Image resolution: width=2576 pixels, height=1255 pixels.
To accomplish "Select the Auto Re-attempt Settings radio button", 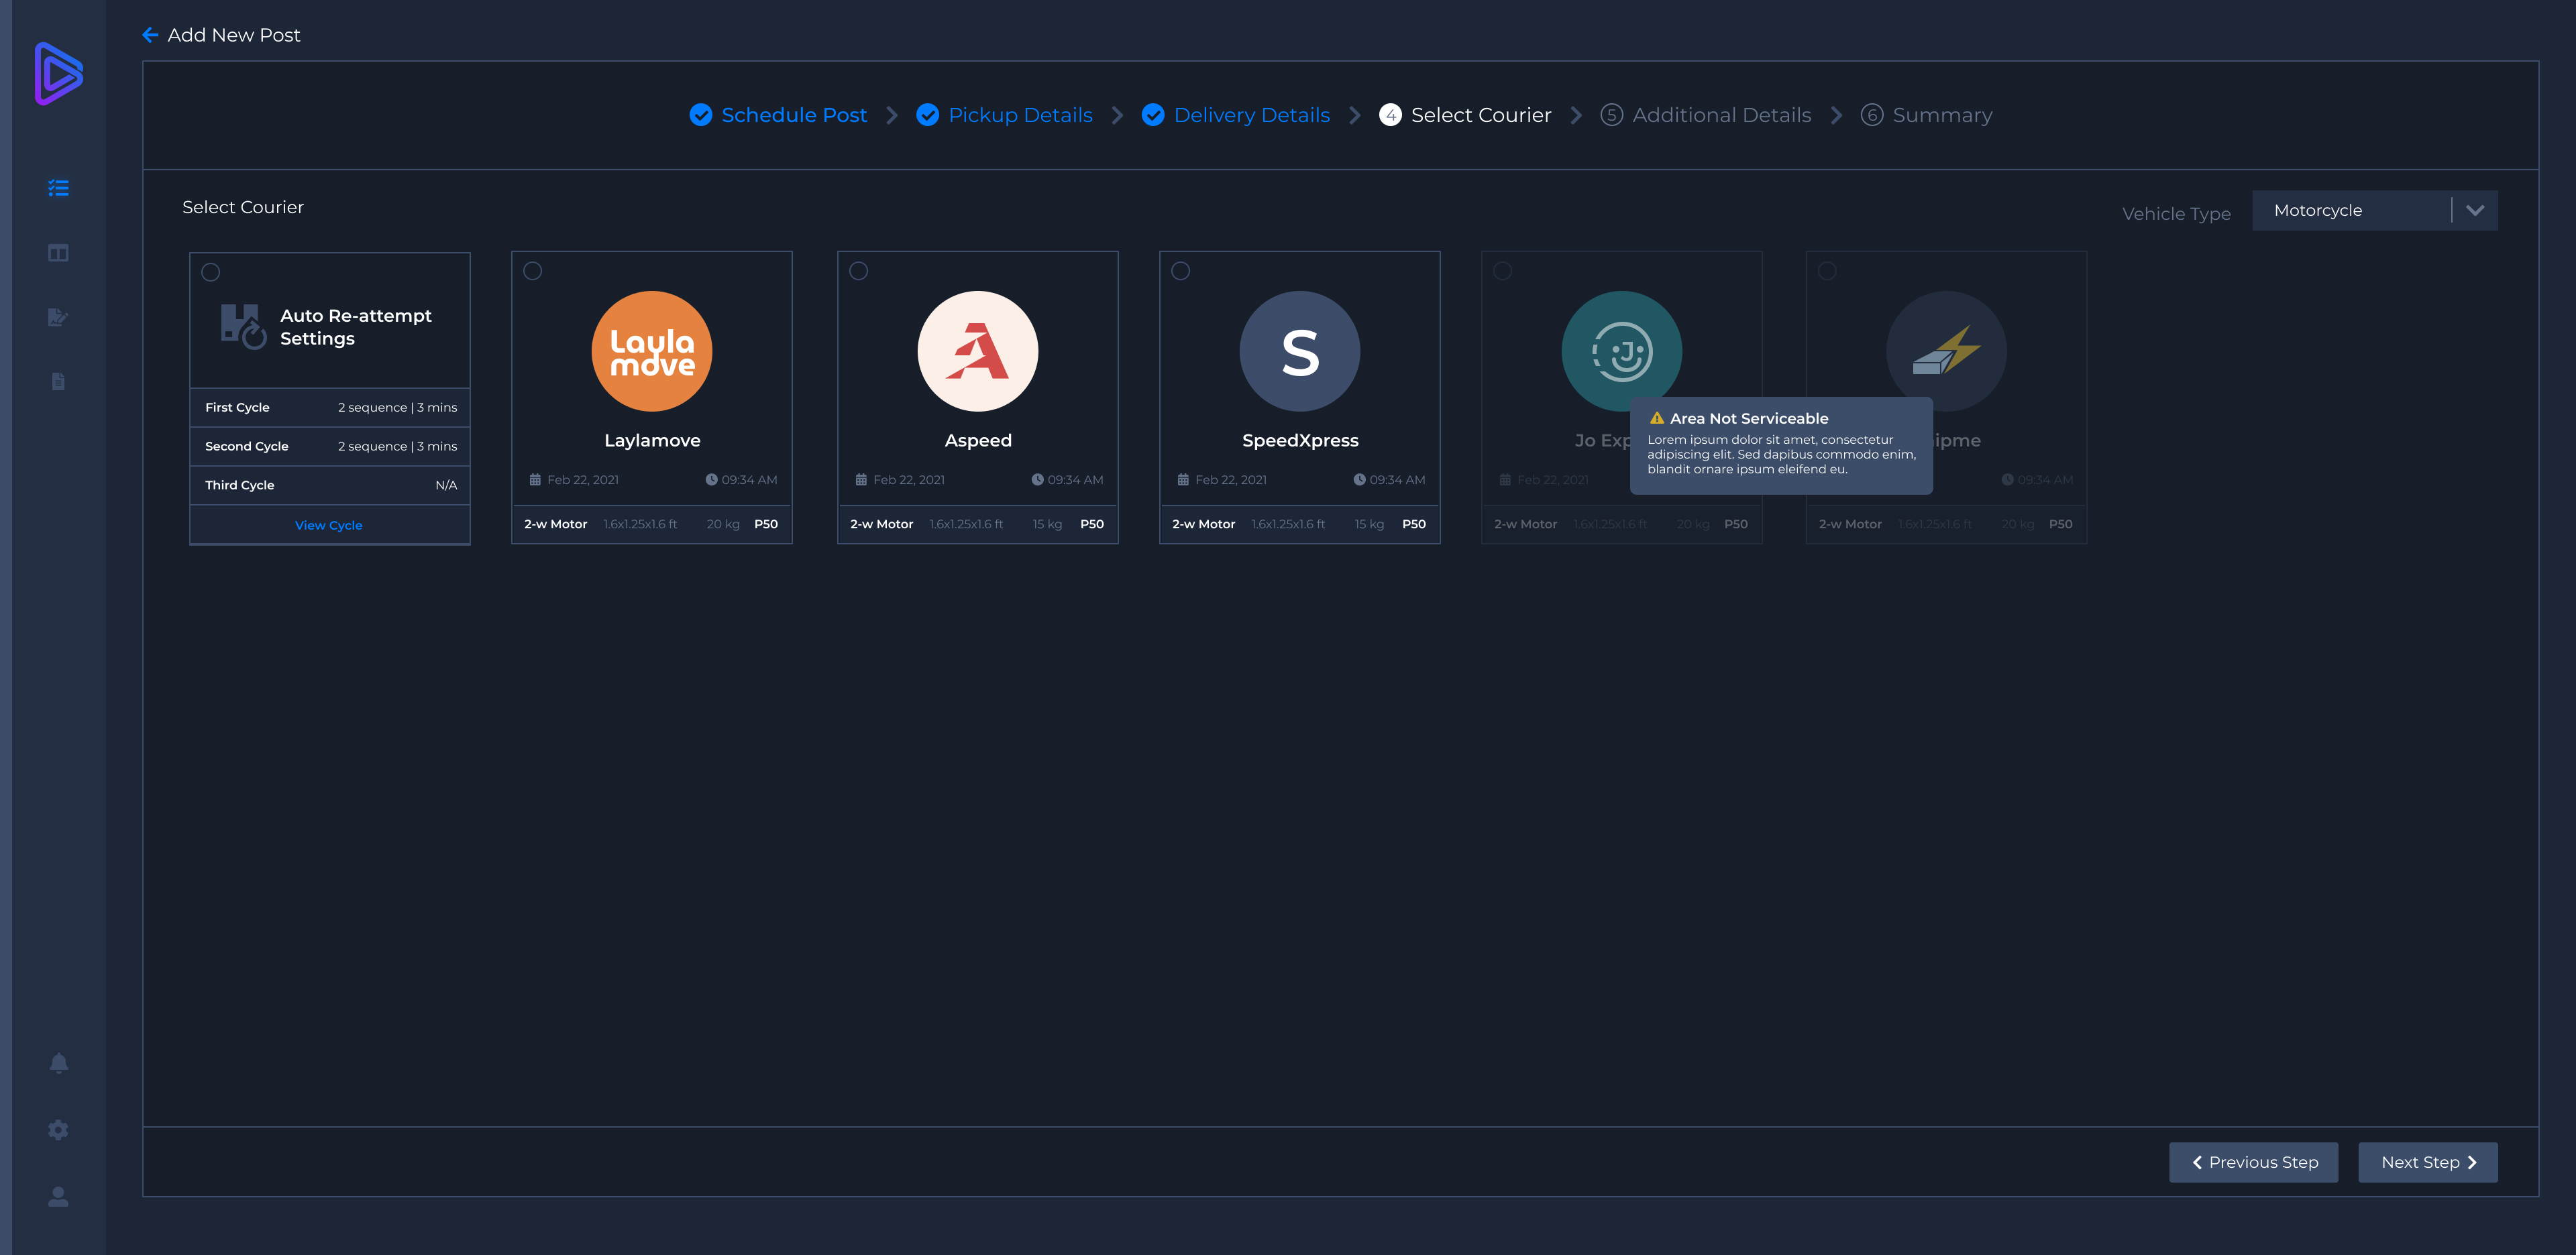I will point(211,272).
